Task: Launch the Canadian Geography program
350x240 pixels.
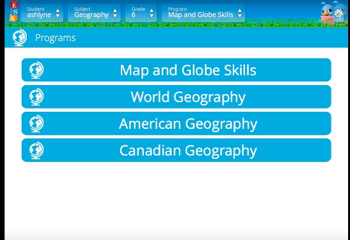Action: 176,150
